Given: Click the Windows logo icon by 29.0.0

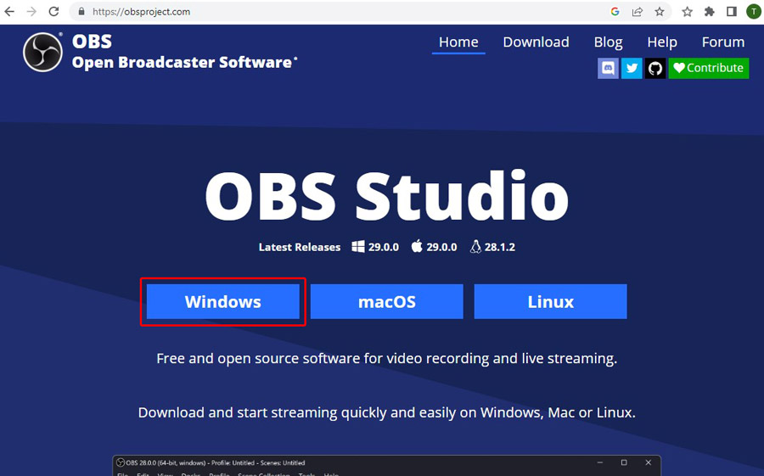Looking at the screenshot, I should pyautogui.click(x=358, y=247).
